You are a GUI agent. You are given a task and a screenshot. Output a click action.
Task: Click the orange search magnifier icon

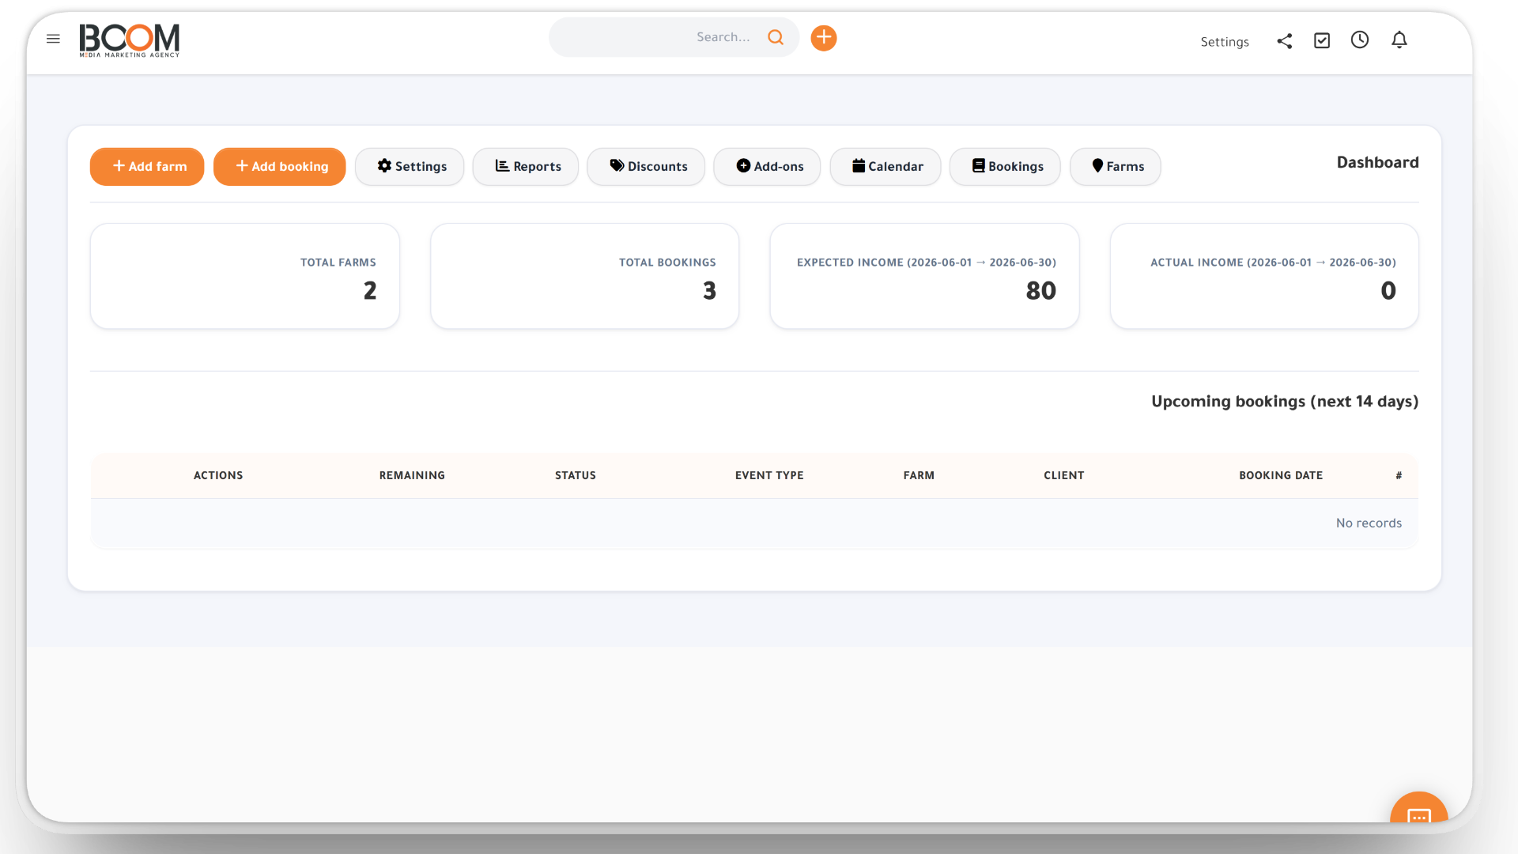(776, 37)
